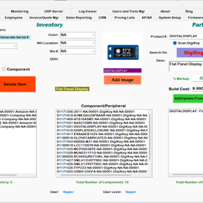
Task: Open the Blog tab
Action: pyautogui.click(x=189, y=11)
